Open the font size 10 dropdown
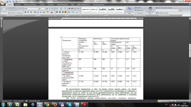The height and width of the screenshot is (107, 191). tap(44, 9)
